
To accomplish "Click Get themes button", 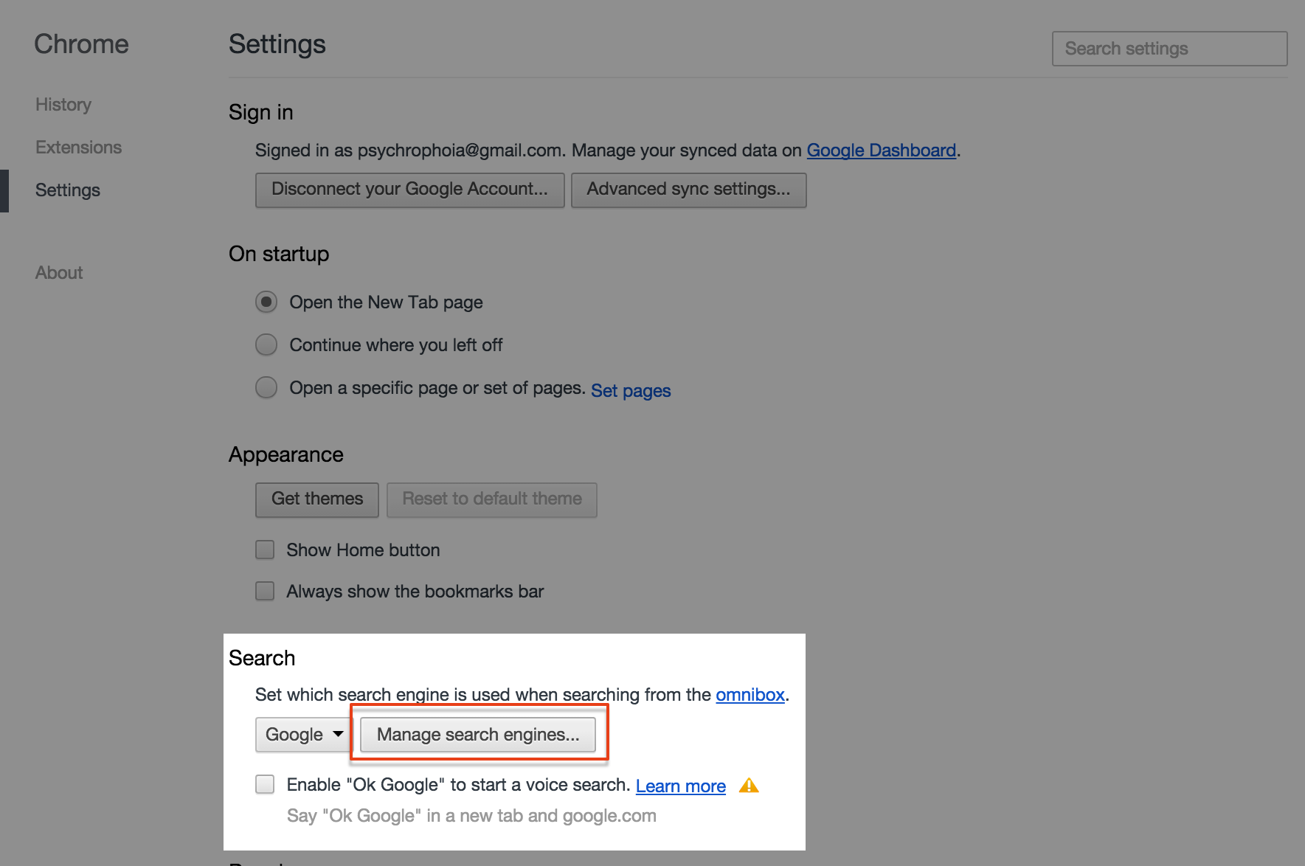I will [x=317, y=499].
